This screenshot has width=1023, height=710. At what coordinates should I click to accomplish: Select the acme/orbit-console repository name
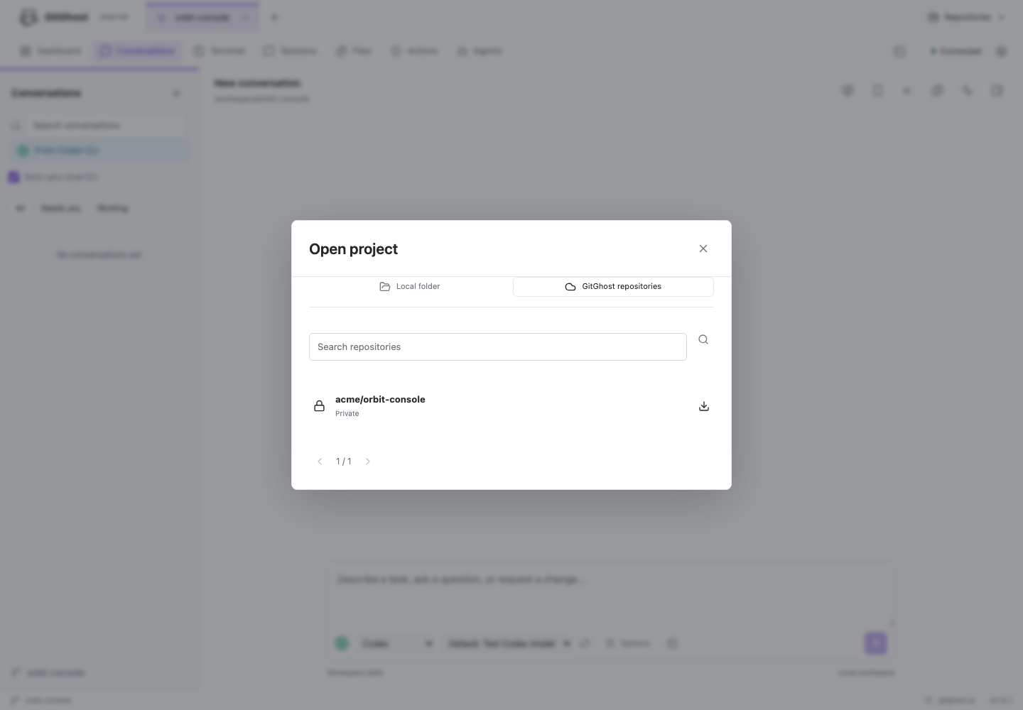pyautogui.click(x=380, y=399)
